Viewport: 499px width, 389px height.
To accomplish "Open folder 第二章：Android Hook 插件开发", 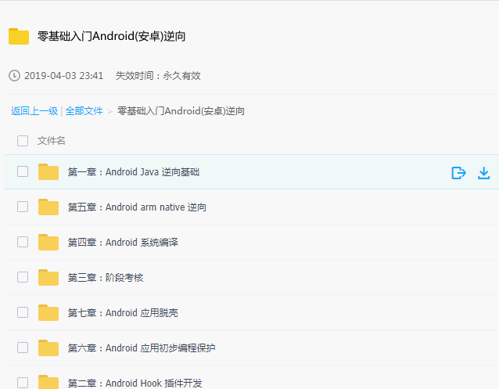I will 135,383.
